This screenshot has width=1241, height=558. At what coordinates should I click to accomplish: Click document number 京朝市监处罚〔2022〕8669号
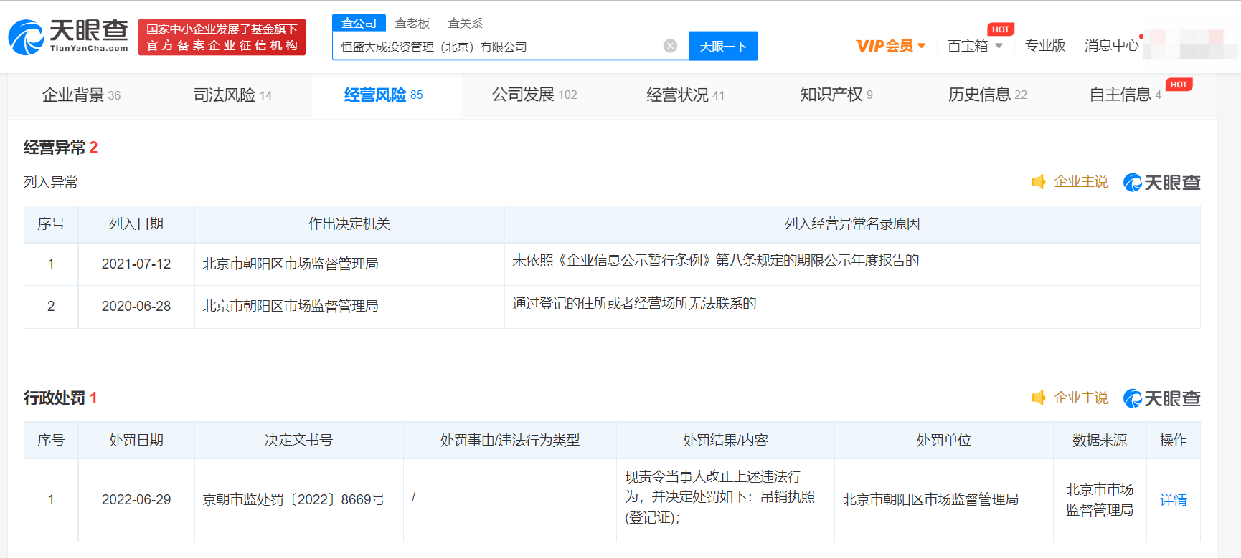click(x=293, y=500)
